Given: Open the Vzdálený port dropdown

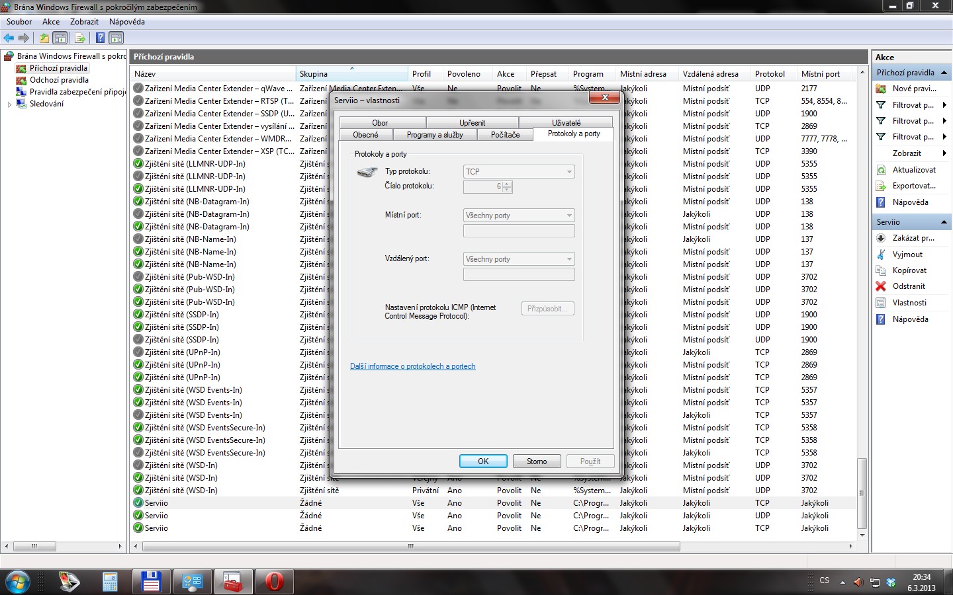Looking at the screenshot, I should (519, 259).
